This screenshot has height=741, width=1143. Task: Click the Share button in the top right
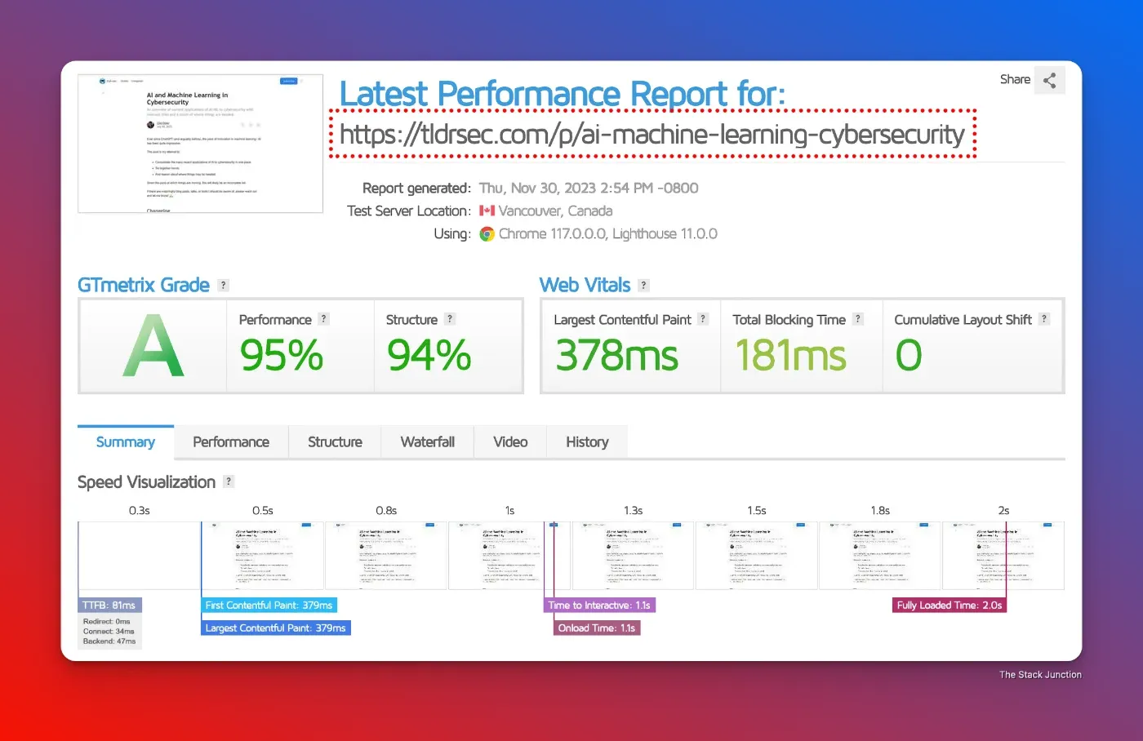coord(1015,79)
